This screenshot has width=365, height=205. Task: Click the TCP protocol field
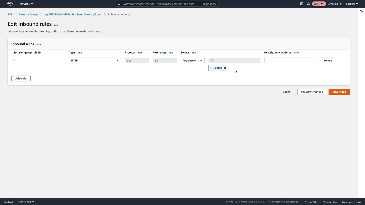click(x=137, y=60)
